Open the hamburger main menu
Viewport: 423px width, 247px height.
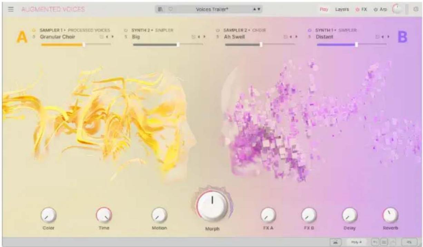(x=11, y=9)
